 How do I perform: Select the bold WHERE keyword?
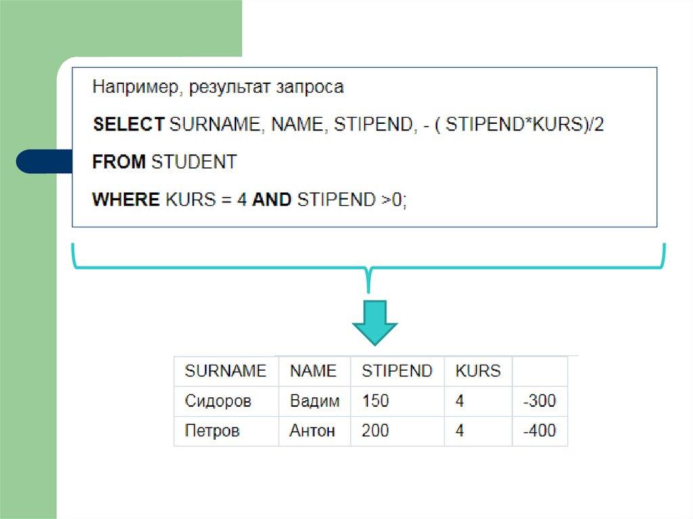[125, 200]
